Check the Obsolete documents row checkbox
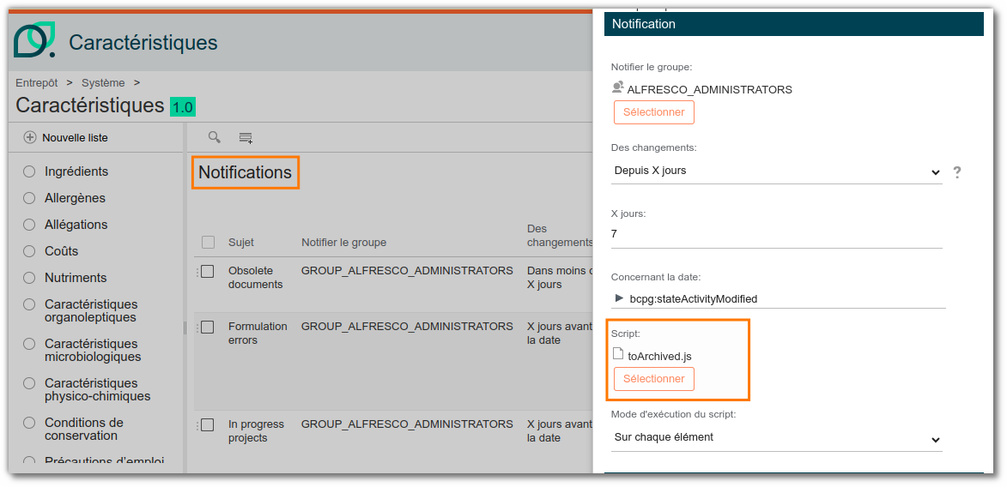1007x487 pixels. point(208,272)
